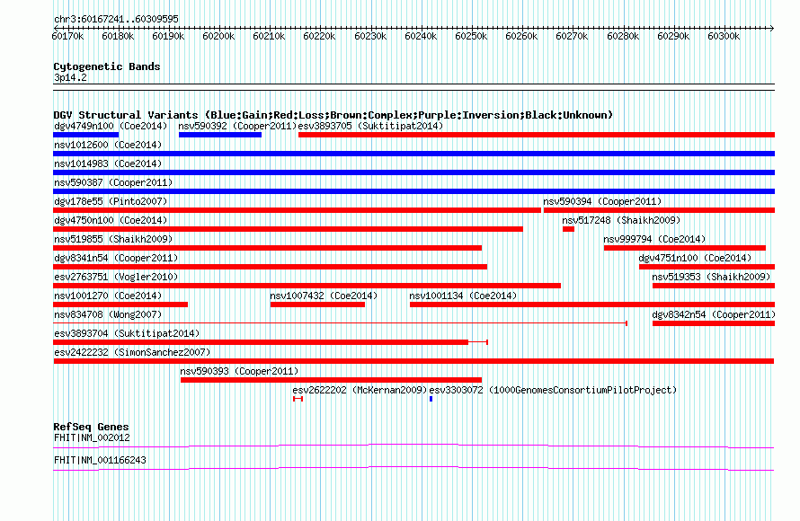The image size is (800, 521).
Task: Click the thin red nsv834708 line
Action: point(341,323)
